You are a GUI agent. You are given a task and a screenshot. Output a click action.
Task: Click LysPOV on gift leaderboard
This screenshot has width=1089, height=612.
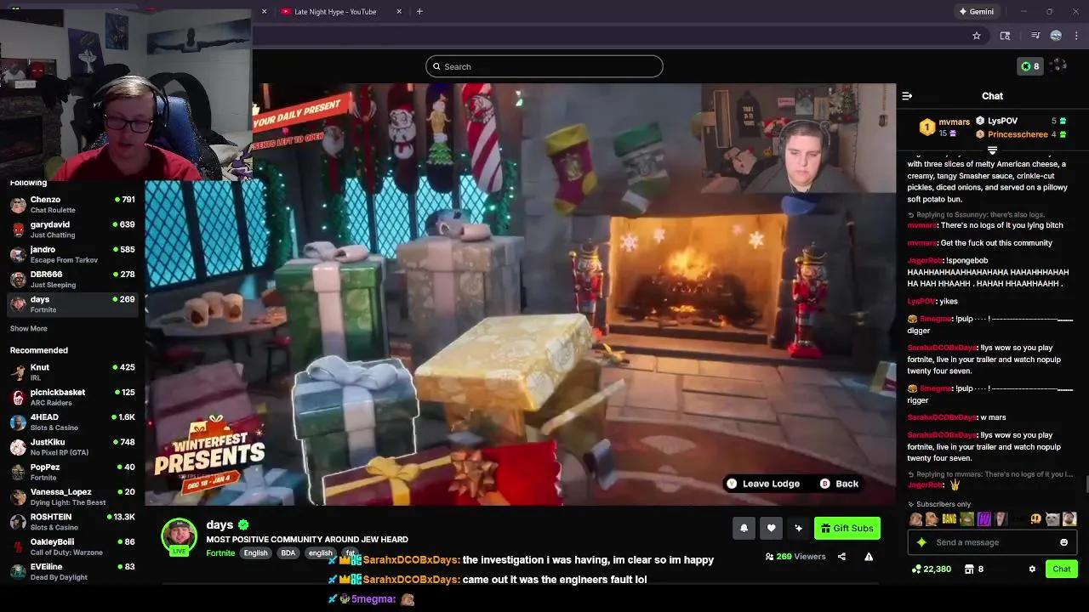(x=1002, y=121)
